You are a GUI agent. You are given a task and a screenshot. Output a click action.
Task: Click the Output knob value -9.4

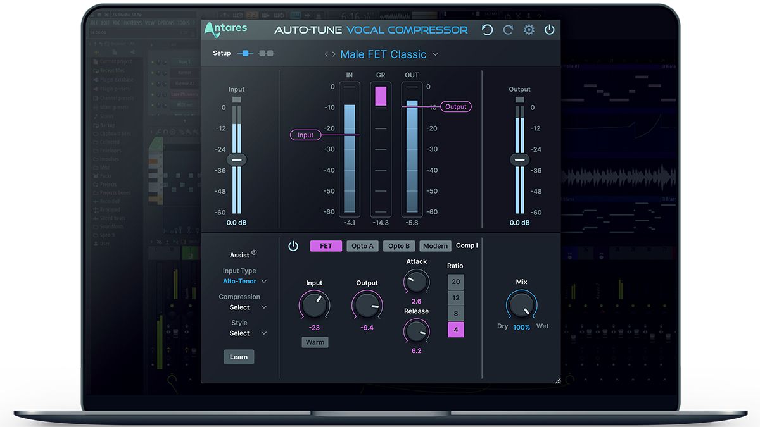pos(367,328)
